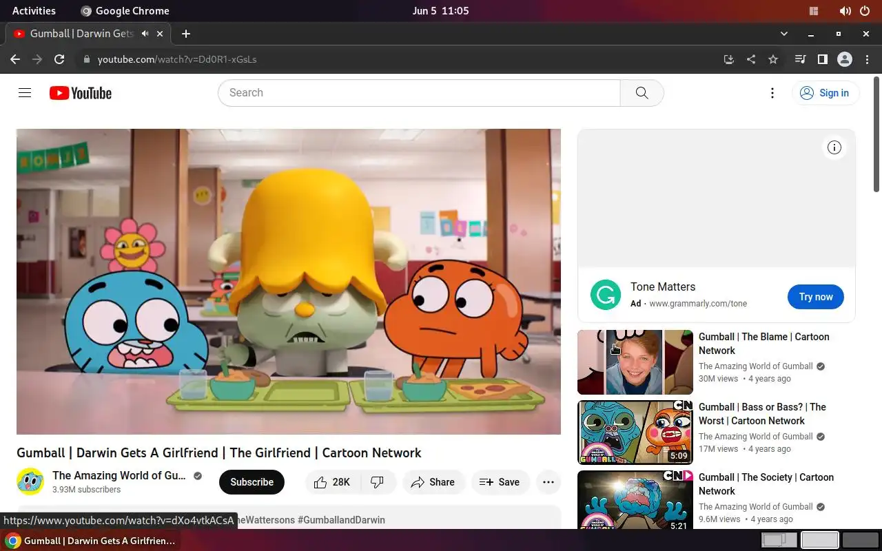882x551 pixels.
Task: Open more actions ellipsis under video
Action: (548, 482)
